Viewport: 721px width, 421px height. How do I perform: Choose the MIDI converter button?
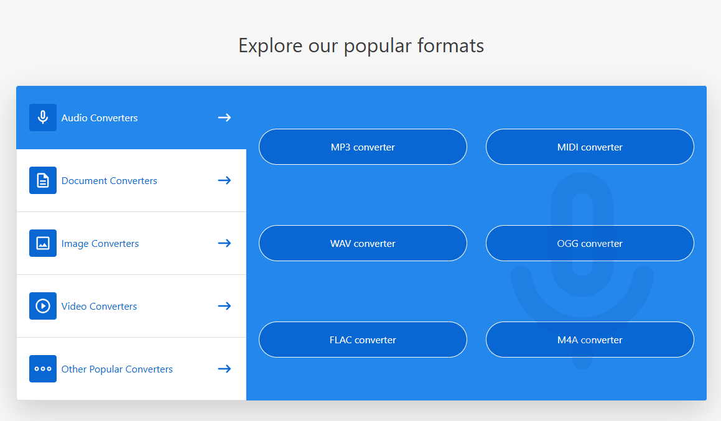click(590, 147)
